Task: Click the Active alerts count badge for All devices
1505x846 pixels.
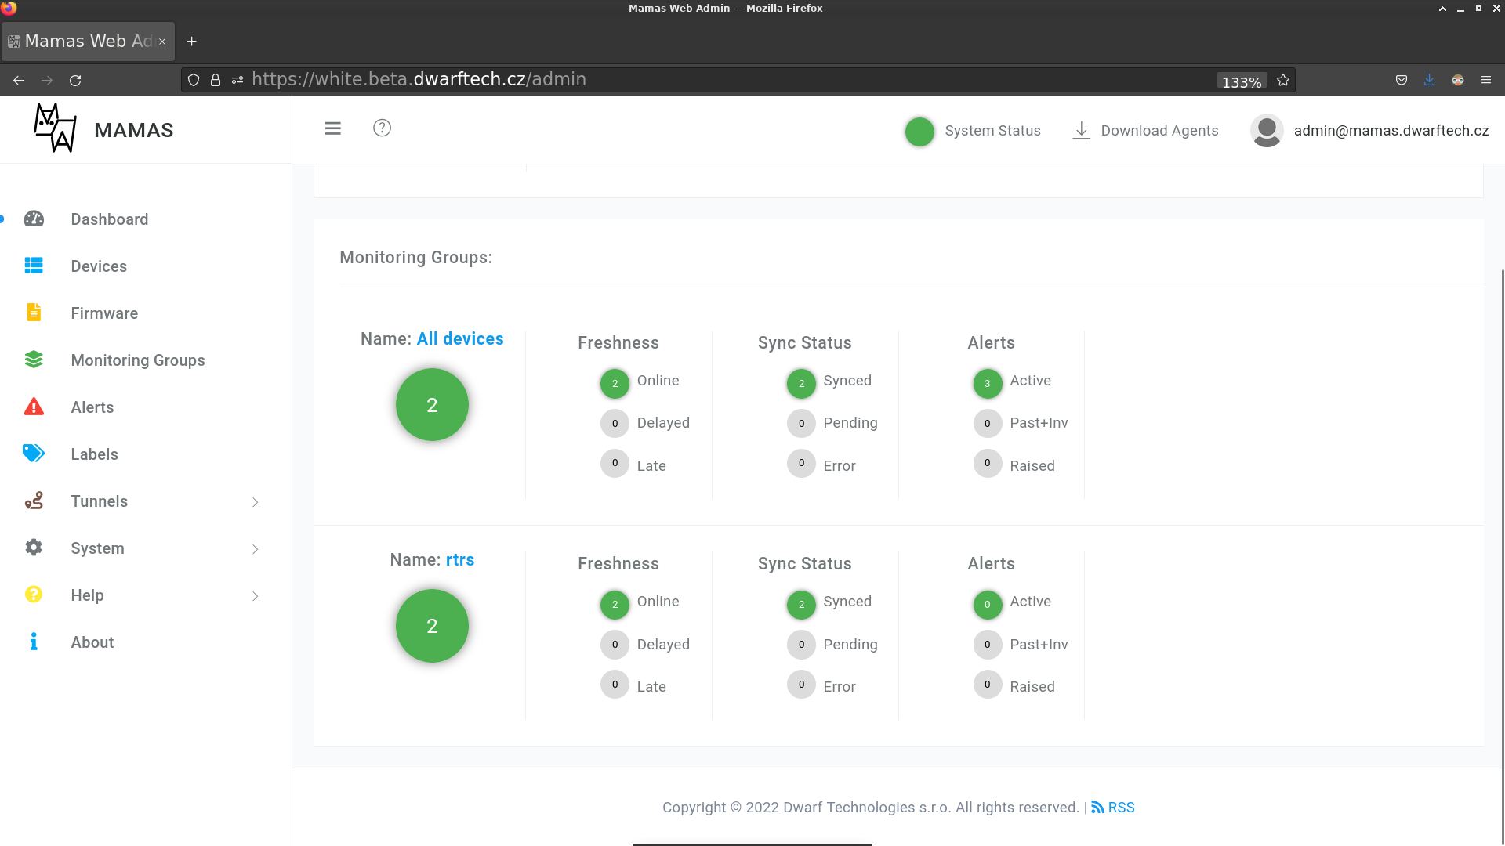Action: (x=987, y=384)
